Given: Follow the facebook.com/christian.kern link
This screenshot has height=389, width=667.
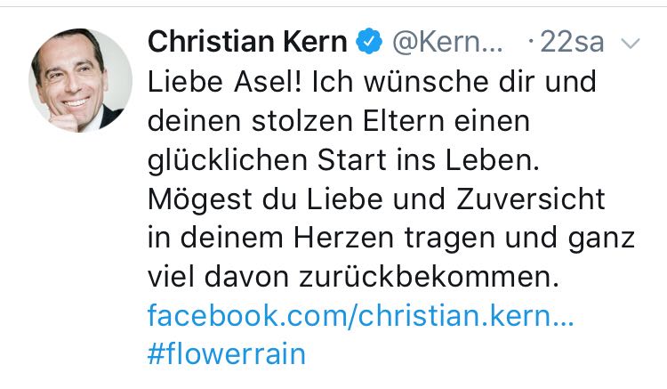Looking at the screenshot, I should pos(361,316).
